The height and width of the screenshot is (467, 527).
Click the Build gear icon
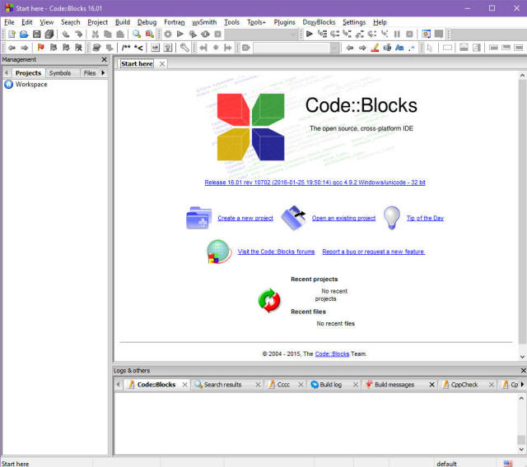[167, 35]
